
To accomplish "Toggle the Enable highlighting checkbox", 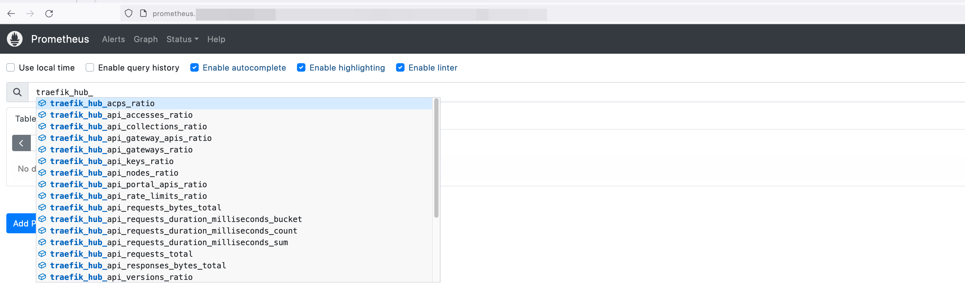I will [x=301, y=68].
